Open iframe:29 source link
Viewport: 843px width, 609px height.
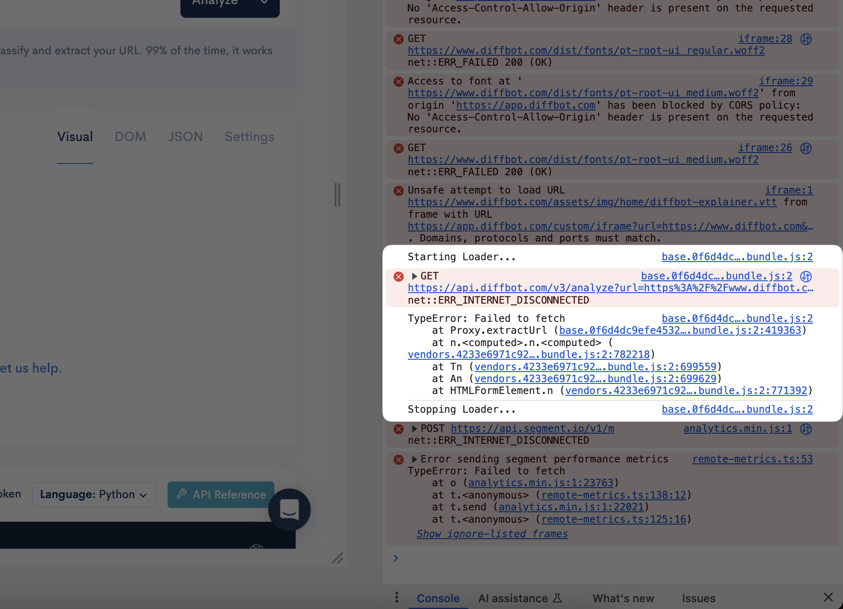point(786,81)
